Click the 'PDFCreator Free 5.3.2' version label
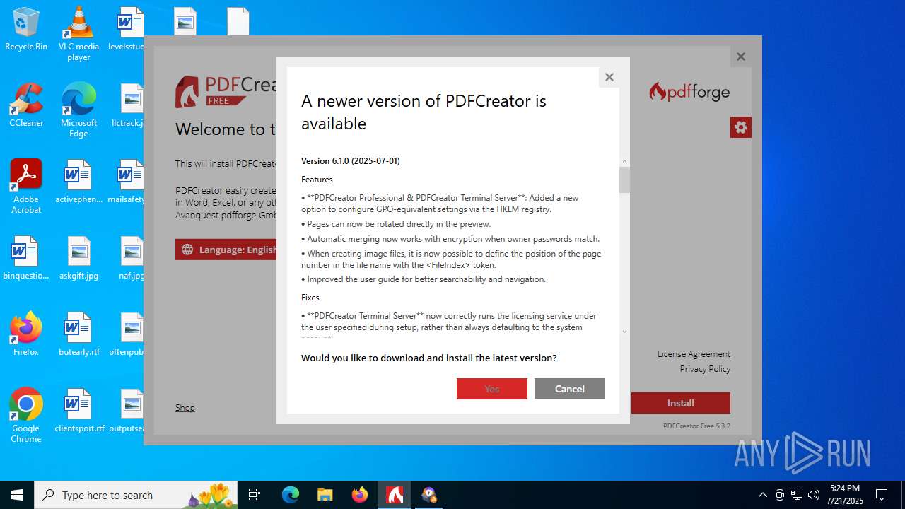Image resolution: width=905 pixels, height=509 pixels. 696,426
